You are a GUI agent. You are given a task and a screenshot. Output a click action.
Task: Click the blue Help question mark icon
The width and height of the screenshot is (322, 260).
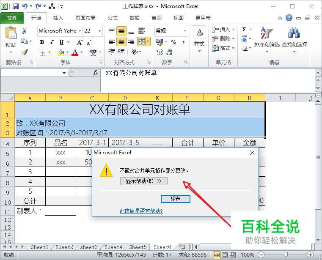[x=289, y=18]
